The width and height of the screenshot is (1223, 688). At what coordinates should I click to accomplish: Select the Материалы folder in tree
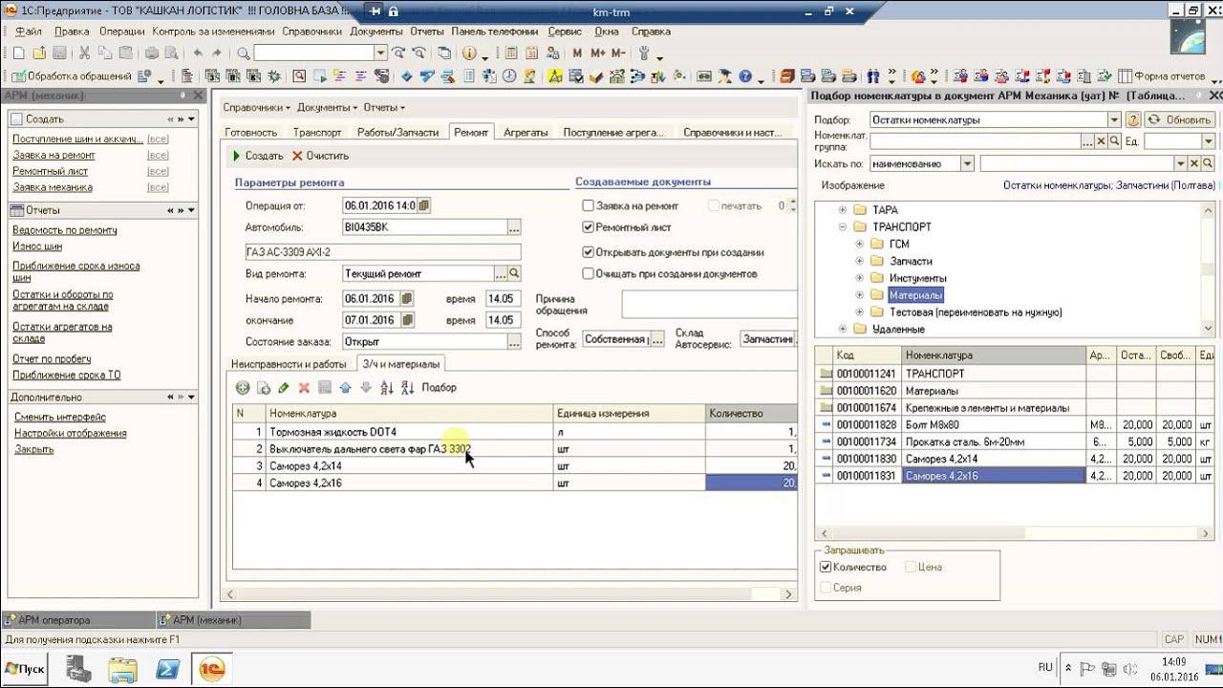pos(915,295)
